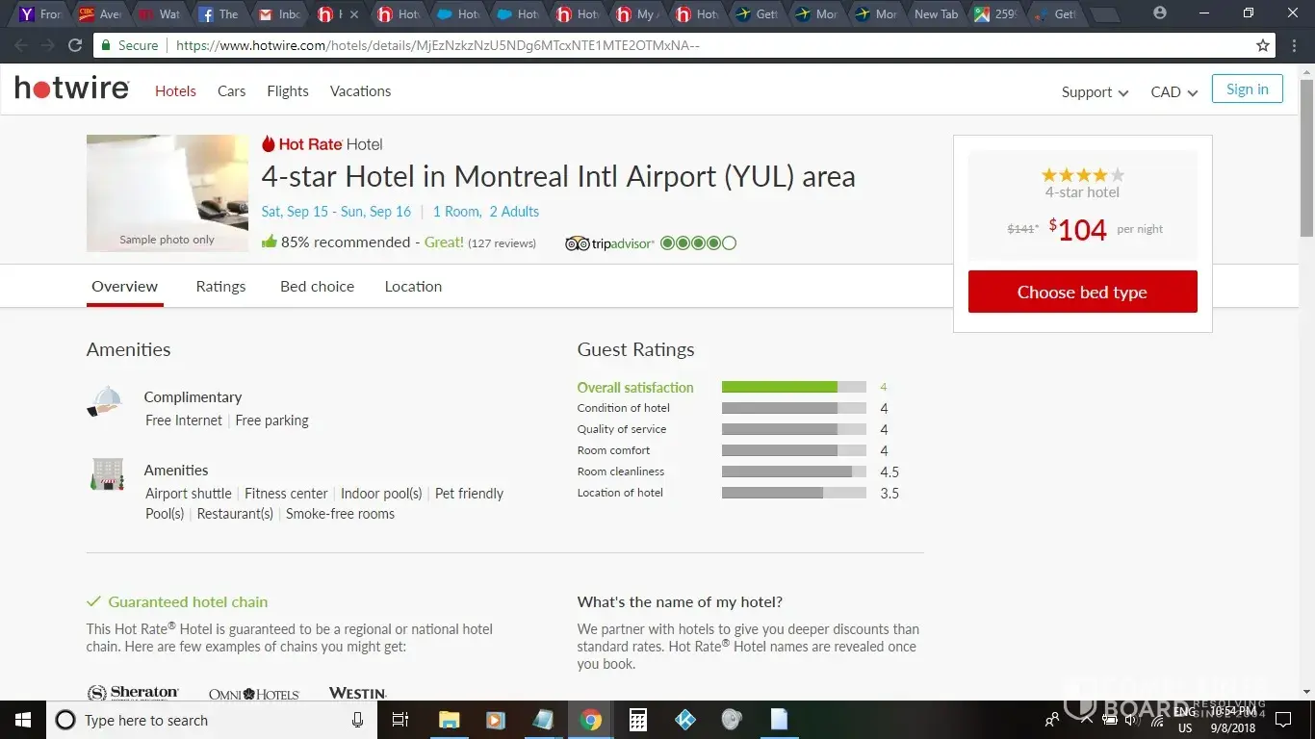Open the action center notification icon
Screen dimensions: 1315x739
1282,720
